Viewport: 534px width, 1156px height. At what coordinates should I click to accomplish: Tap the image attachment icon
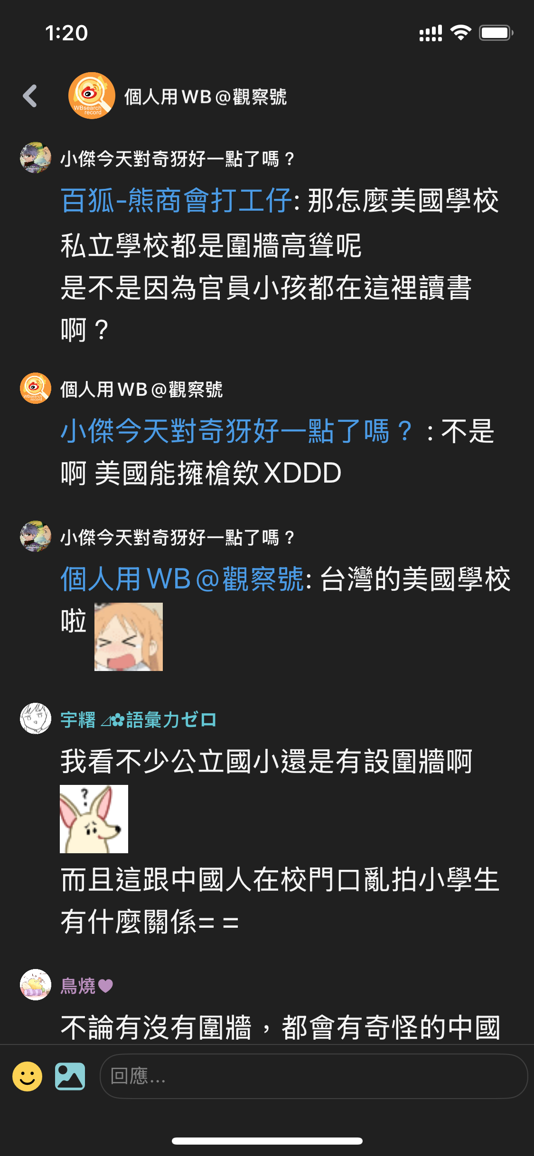pos(70,1076)
